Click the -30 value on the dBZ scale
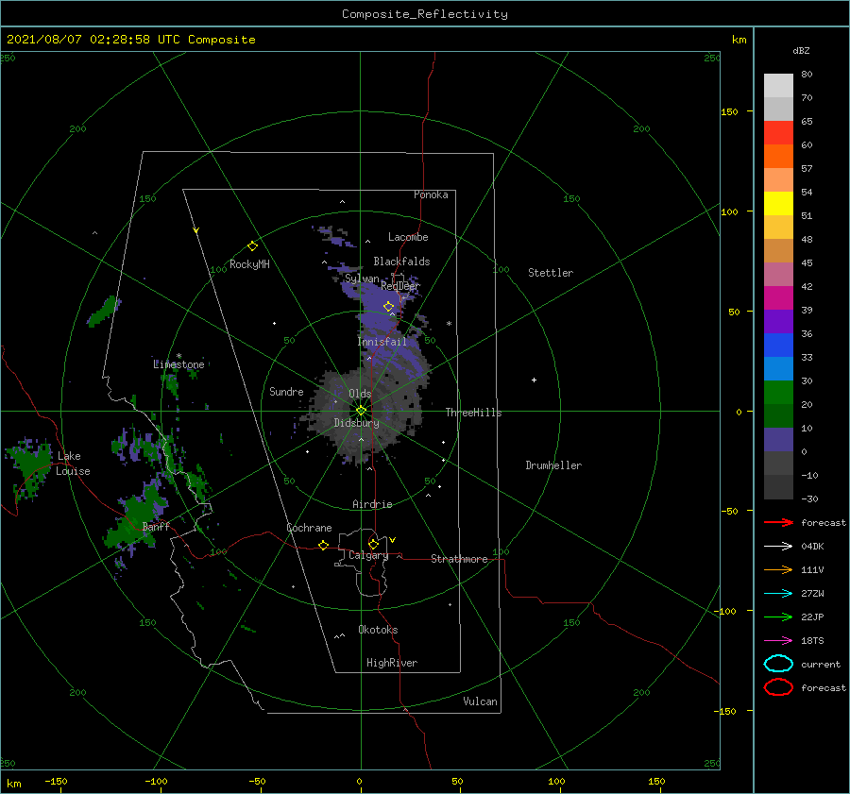Screen dimensions: 850x794 click(x=810, y=498)
